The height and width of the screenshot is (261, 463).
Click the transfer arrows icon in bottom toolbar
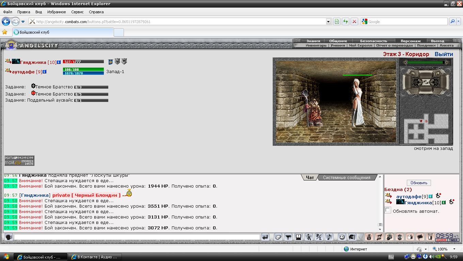(x=379, y=237)
